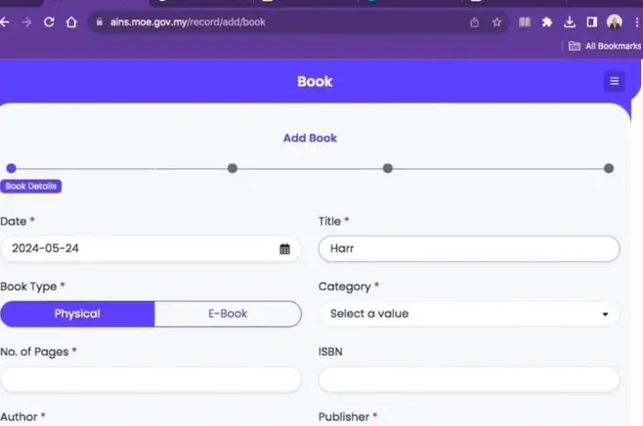Toggle the browser side panel icon
Viewport: 643px width, 426px height.
591,21
